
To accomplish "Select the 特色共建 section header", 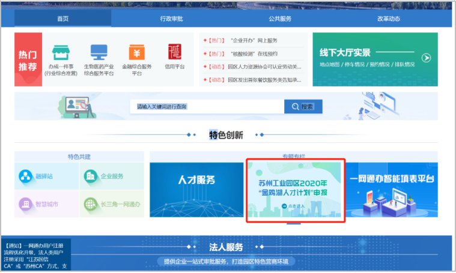I will (79, 157).
